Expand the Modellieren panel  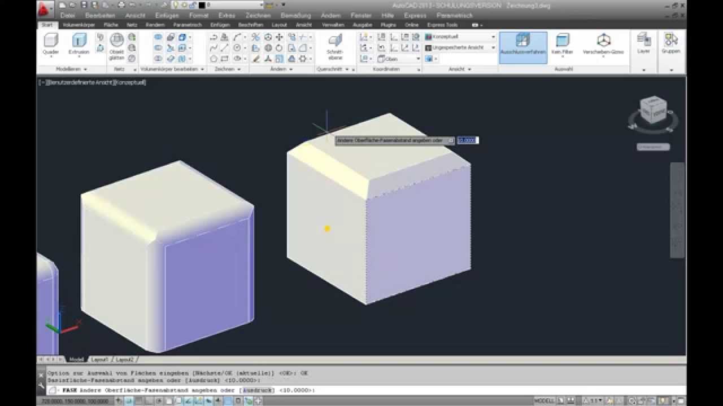point(71,69)
